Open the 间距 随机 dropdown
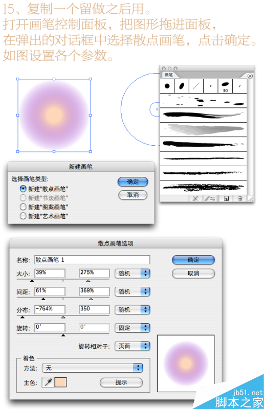 (x=133, y=291)
